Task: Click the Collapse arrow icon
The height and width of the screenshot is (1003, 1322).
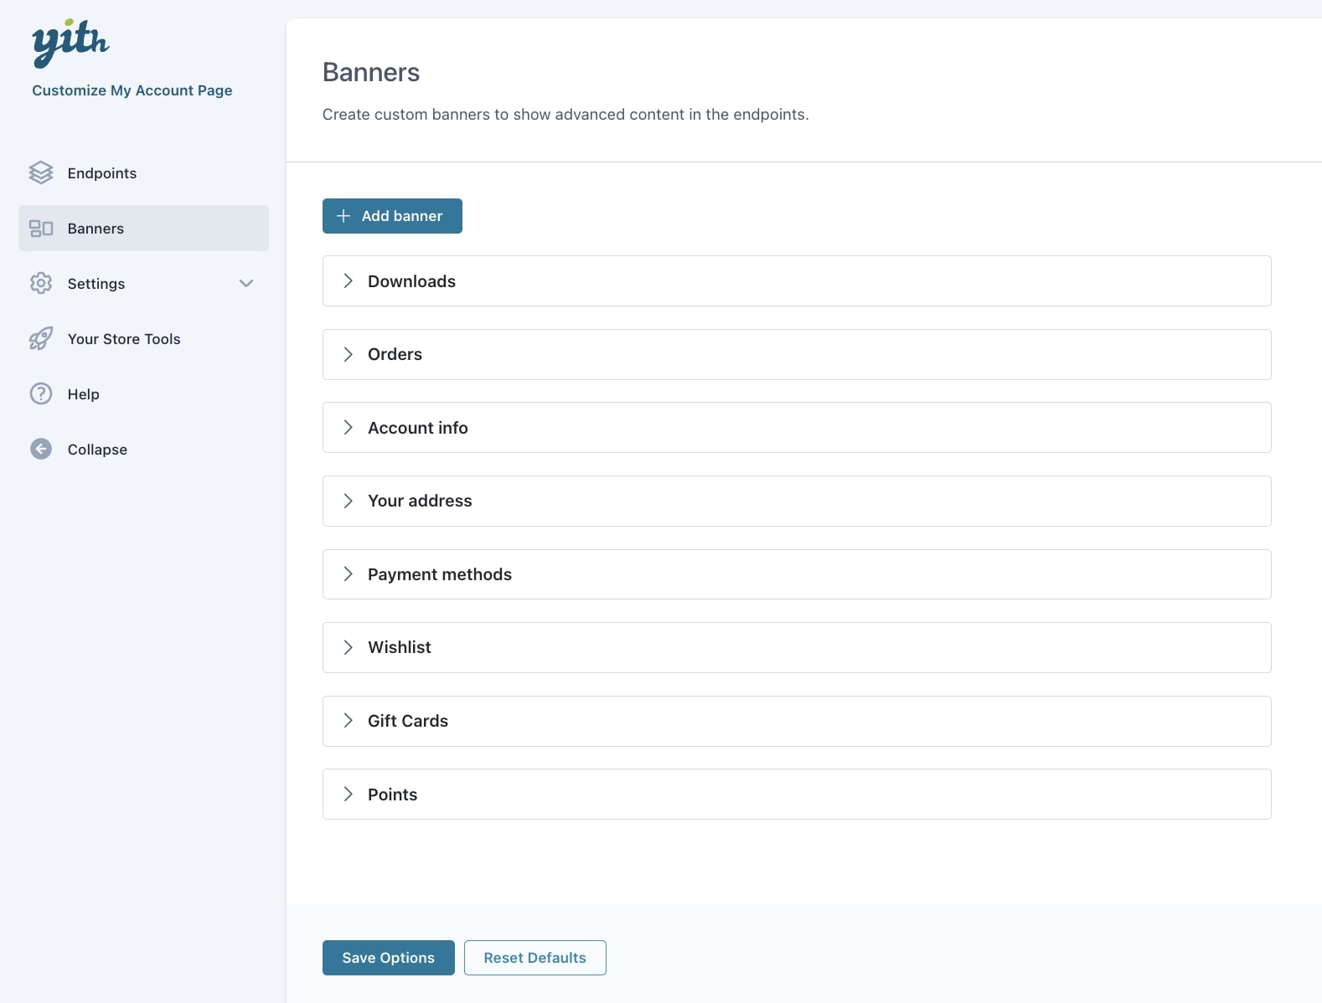Action: click(41, 450)
